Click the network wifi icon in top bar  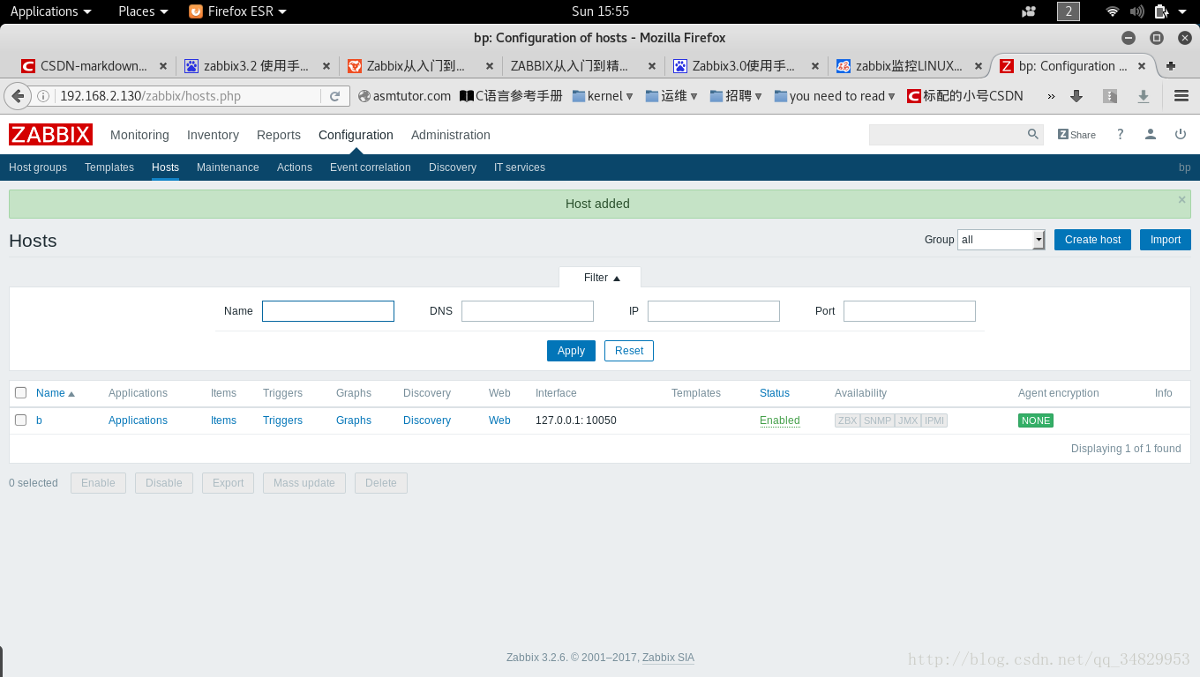click(x=1113, y=11)
